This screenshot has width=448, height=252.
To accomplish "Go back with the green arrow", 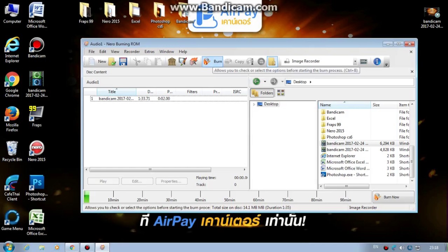I will (x=257, y=82).
